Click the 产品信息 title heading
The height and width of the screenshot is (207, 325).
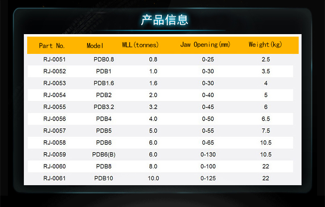[x=165, y=20]
